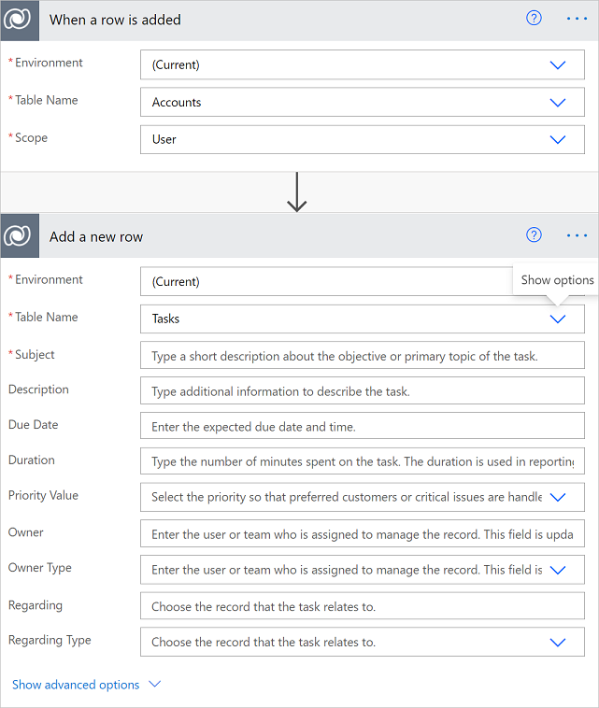The height and width of the screenshot is (708, 599).
Task: Expand the Scope dropdown set to User
Action: 558,140
